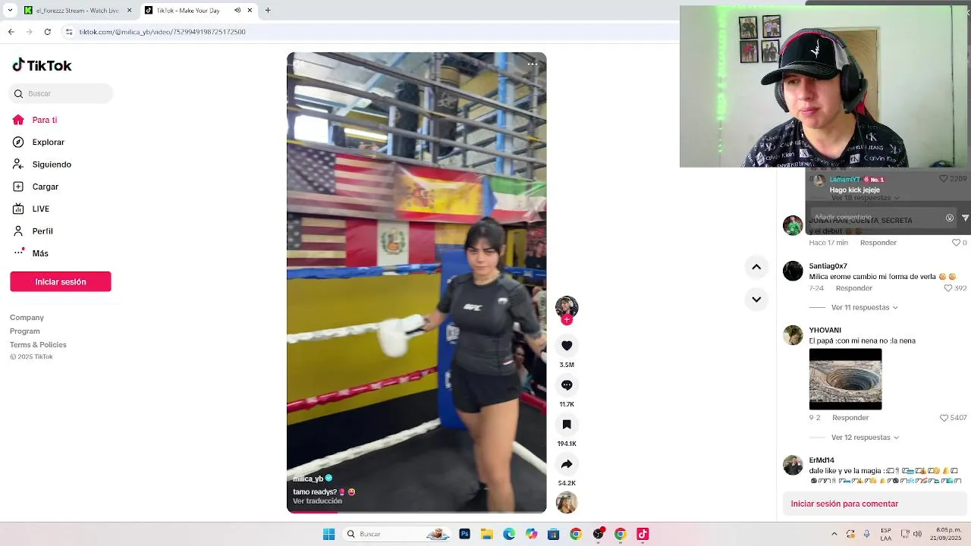This screenshot has width=971, height=546.
Task: Open Photoshop from the taskbar
Action: point(464,534)
